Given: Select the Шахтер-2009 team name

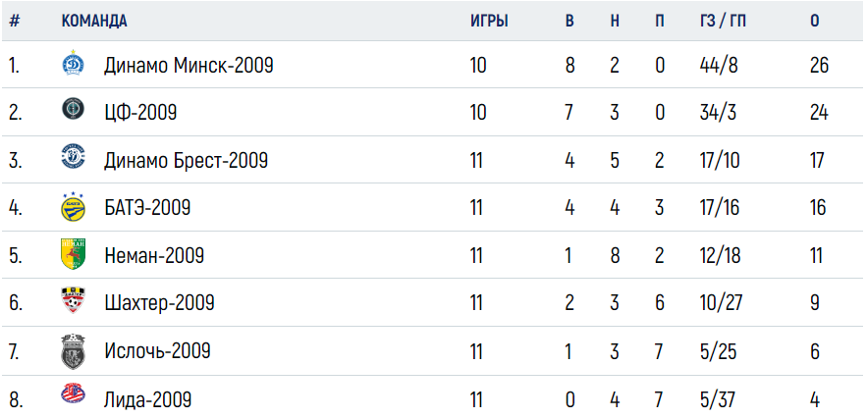Looking at the screenshot, I should click(159, 303).
